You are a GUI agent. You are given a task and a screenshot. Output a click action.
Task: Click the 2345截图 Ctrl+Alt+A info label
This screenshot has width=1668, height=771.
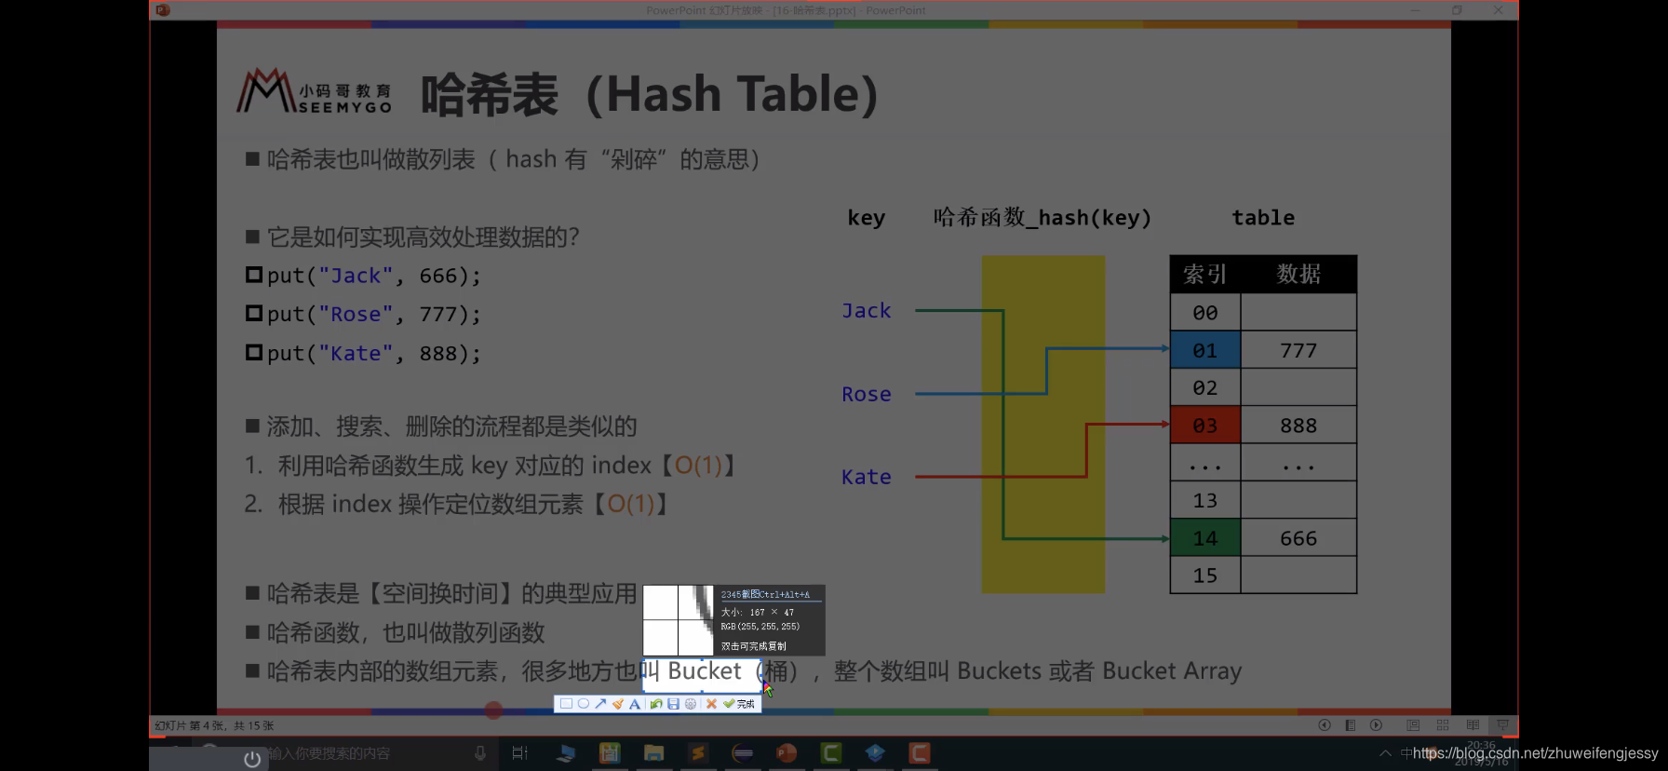[765, 594]
